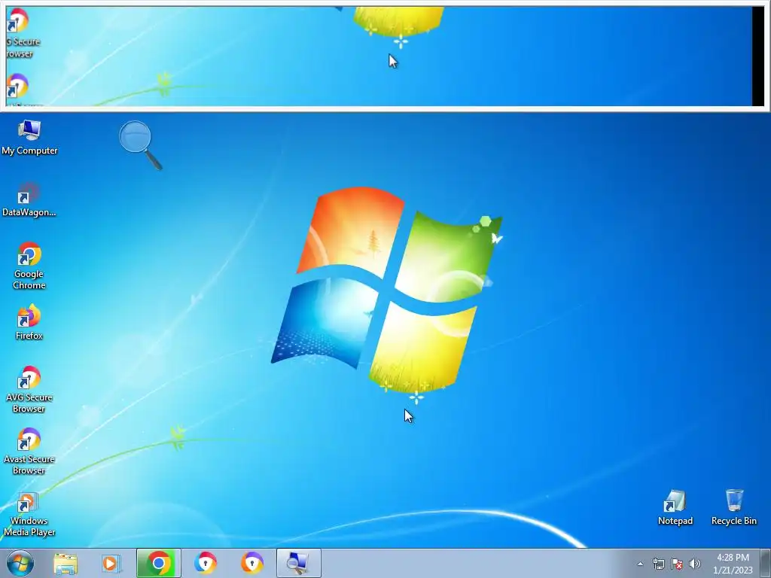The image size is (771, 578).
Task: Open the My Computer desktop icon
Action: (29, 138)
